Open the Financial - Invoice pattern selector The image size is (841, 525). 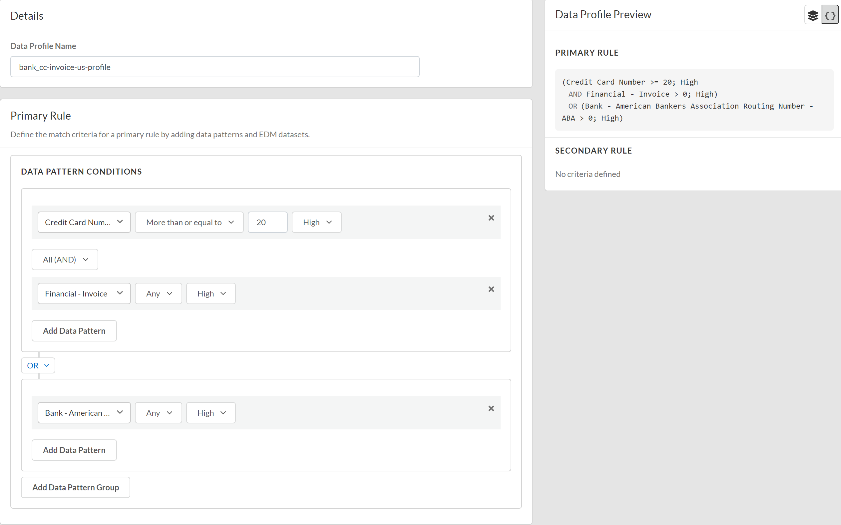click(x=84, y=294)
